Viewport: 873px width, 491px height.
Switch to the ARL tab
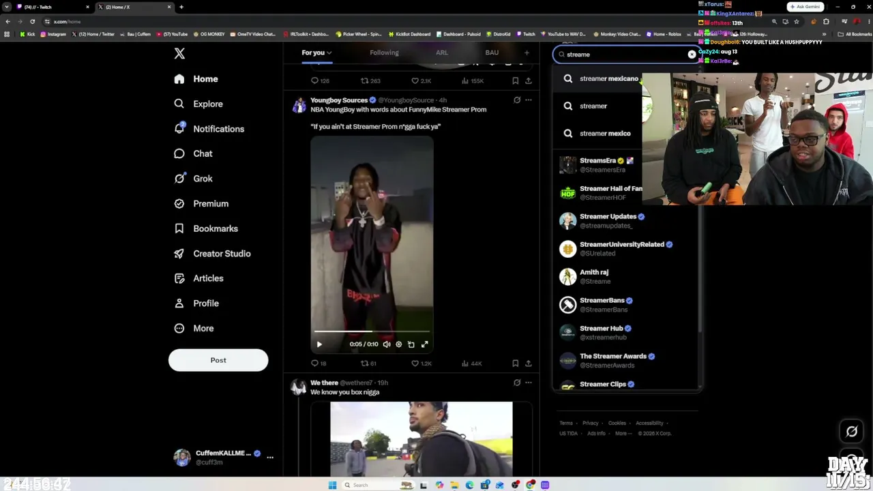[x=442, y=53]
